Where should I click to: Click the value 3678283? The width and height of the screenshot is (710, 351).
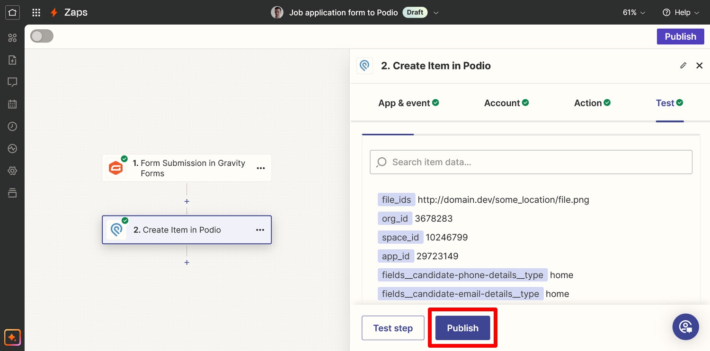click(434, 219)
